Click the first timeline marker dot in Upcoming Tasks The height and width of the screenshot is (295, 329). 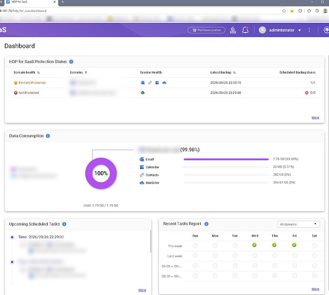tap(12, 237)
